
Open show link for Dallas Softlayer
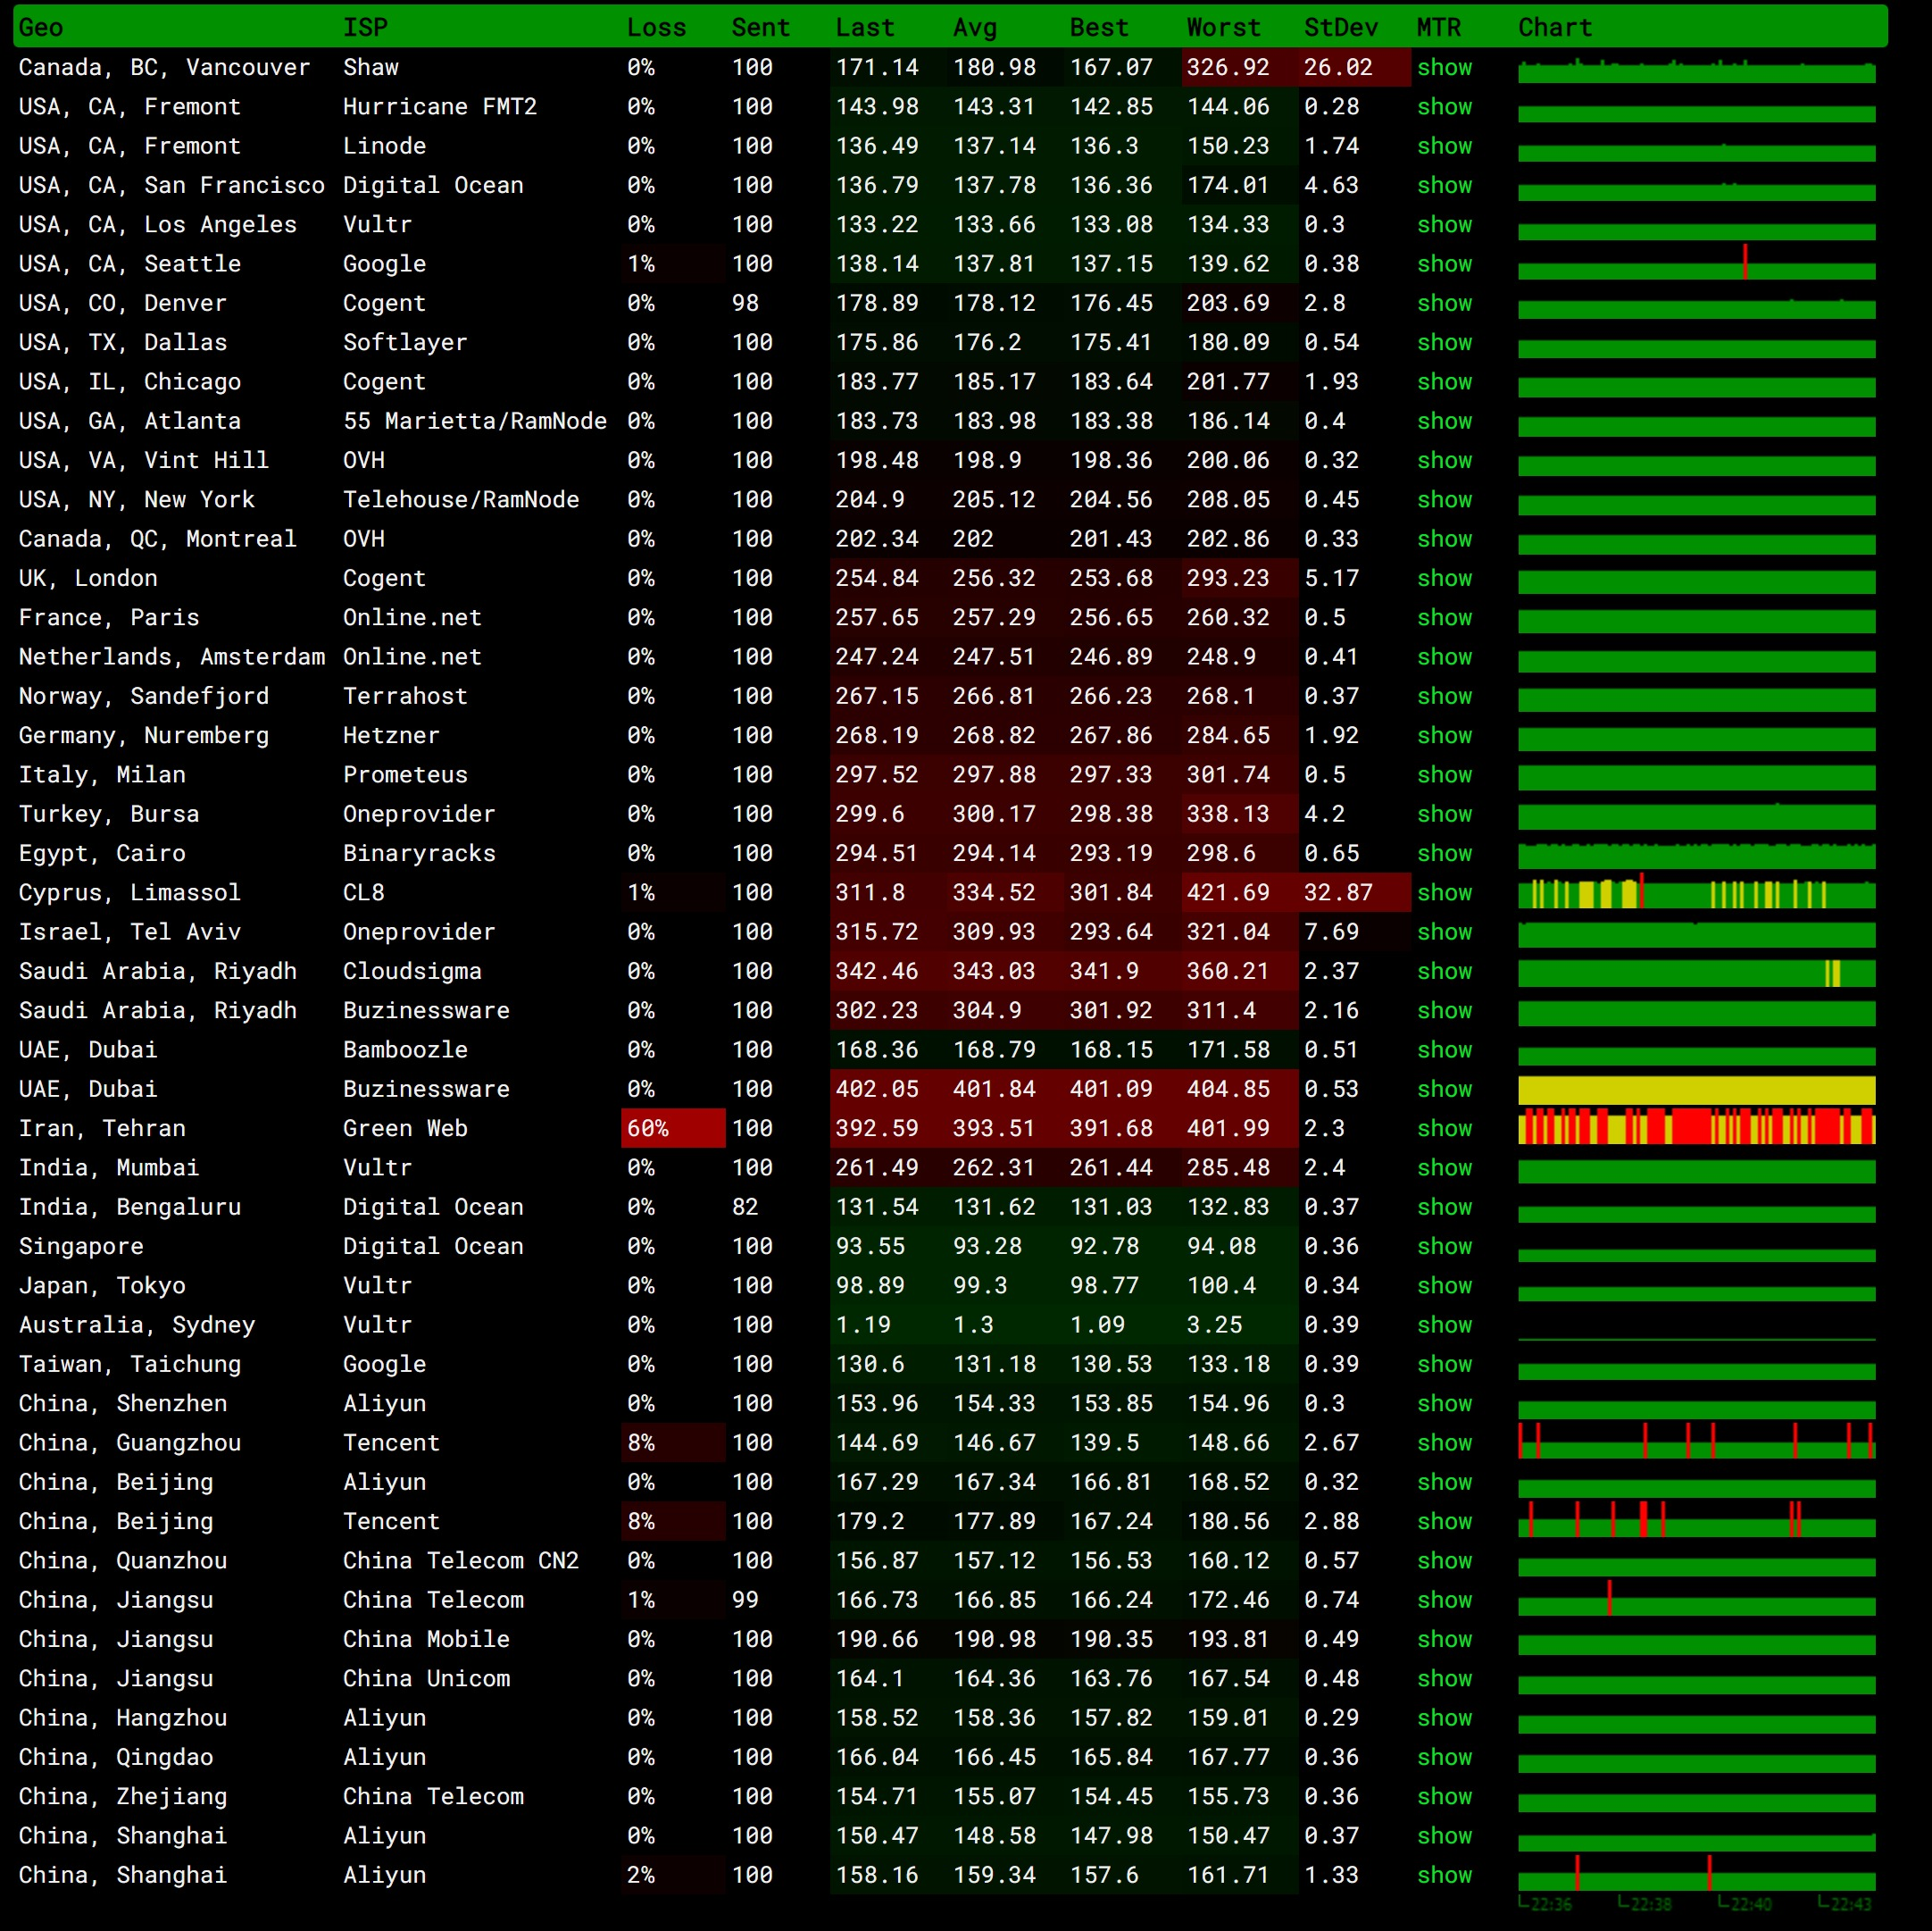pyautogui.click(x=1444, y=342)
